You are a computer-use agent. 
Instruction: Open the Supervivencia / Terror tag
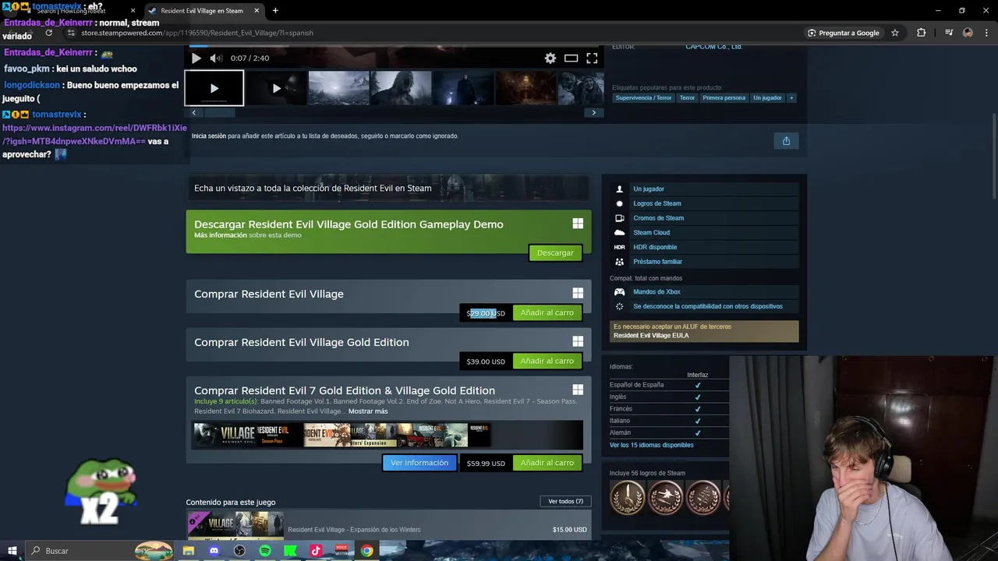(643, 98)
